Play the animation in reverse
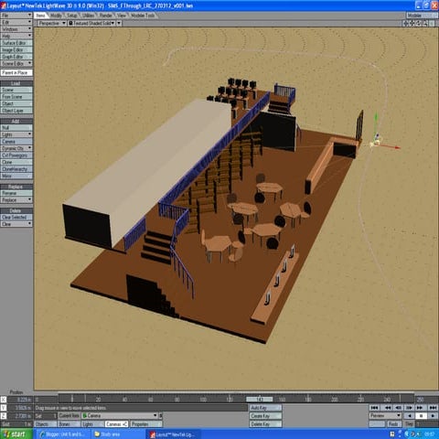The width and height of the screenshot is (439, 439). pyautogui.click(x=410, y=415)
